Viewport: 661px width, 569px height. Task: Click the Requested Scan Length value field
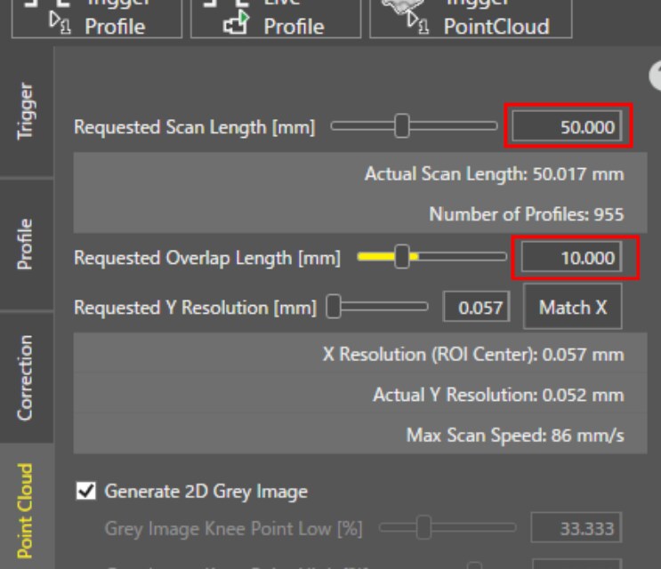click(568, 126)
